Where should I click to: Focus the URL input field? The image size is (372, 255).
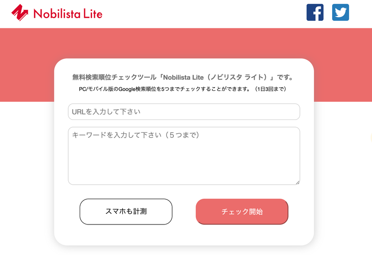point(184,112)
